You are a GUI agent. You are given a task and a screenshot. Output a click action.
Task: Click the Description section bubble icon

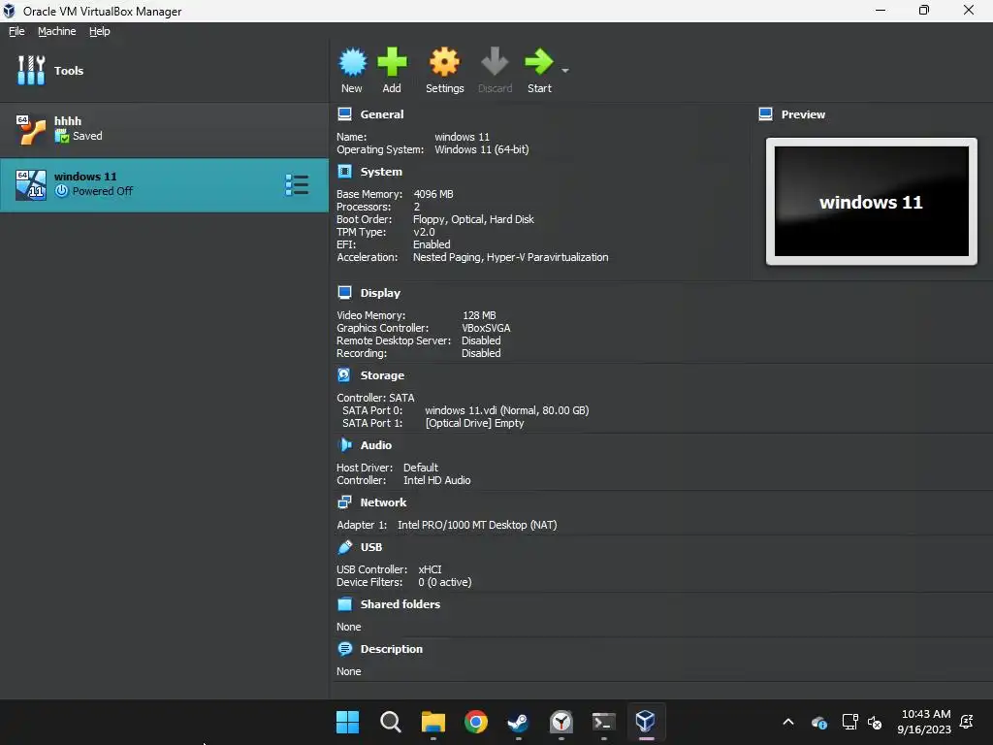pyautogui.click(x=344, y=649)
